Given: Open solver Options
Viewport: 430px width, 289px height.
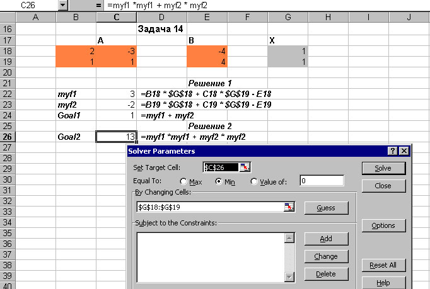Looking at the screenshot, I should 383,225.
